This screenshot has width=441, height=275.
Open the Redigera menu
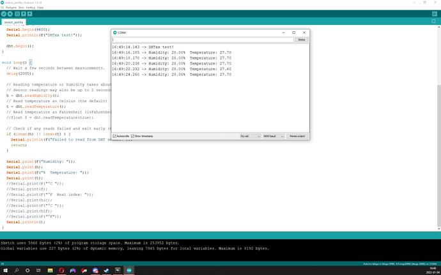pos(11,8)
